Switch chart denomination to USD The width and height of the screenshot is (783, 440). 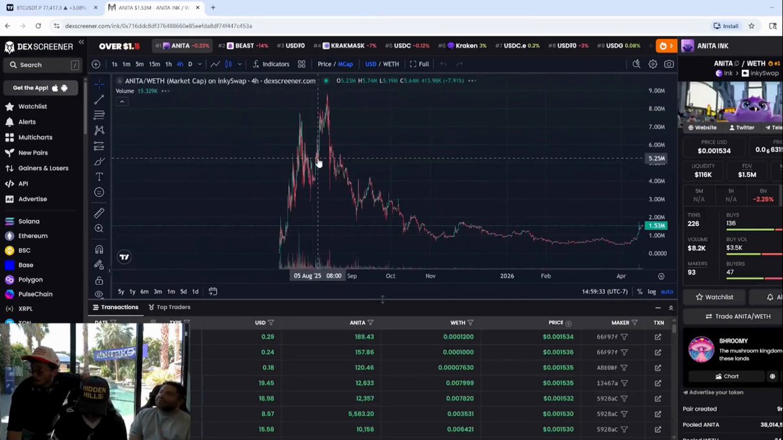tap(371, 64)
